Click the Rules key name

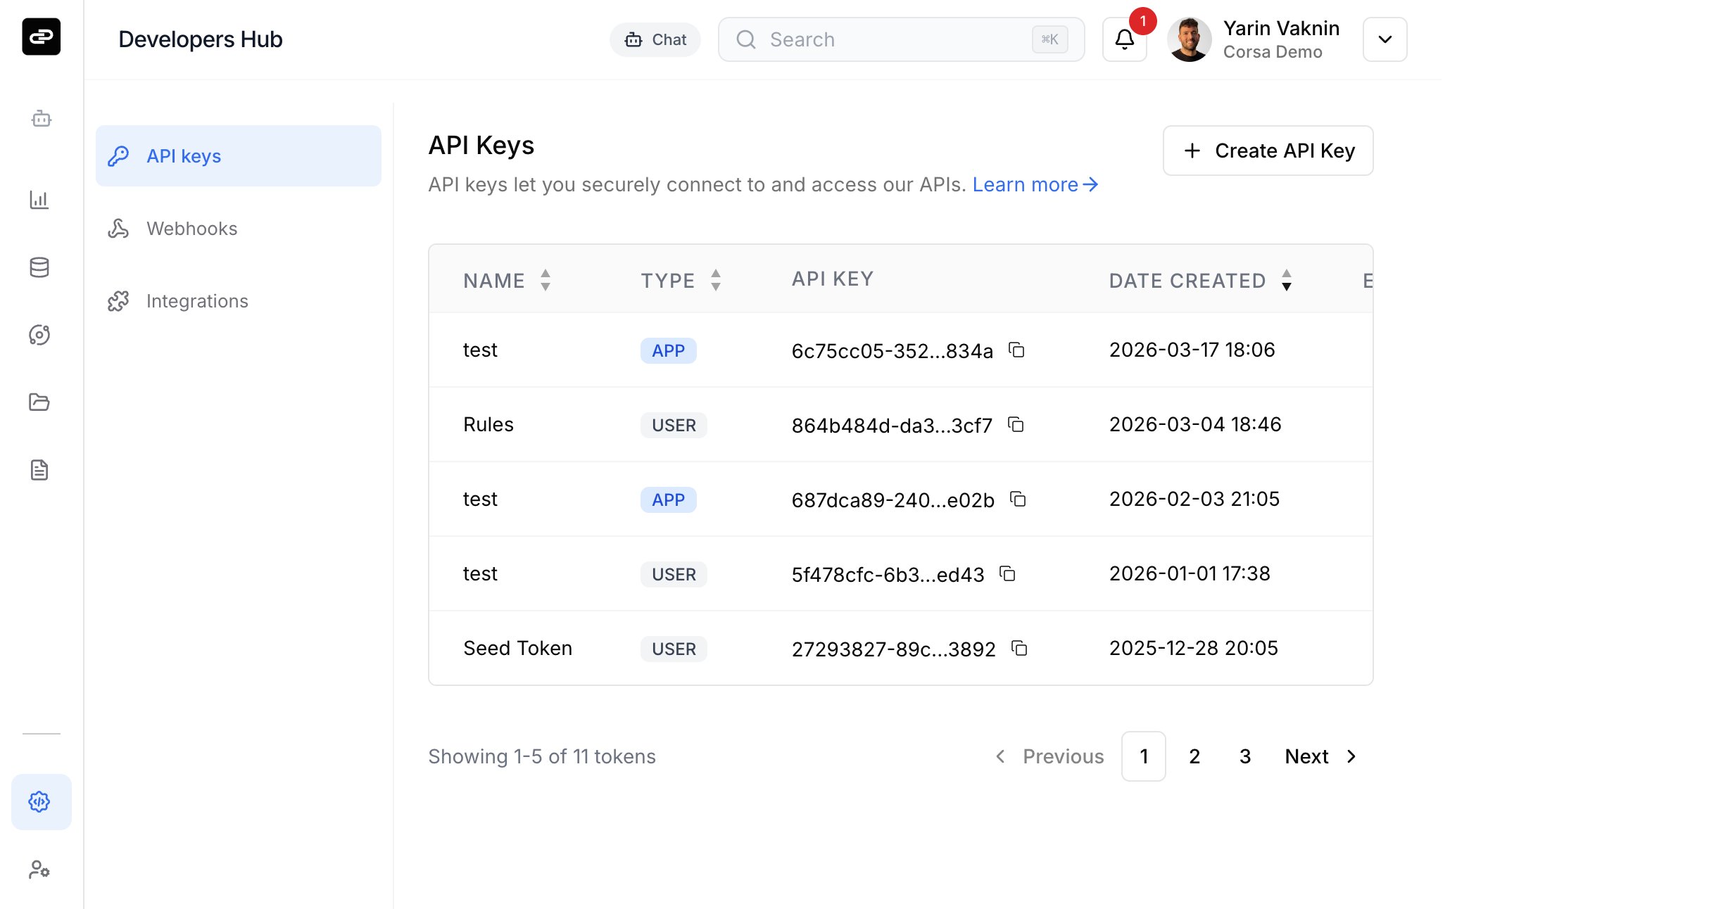488,424
